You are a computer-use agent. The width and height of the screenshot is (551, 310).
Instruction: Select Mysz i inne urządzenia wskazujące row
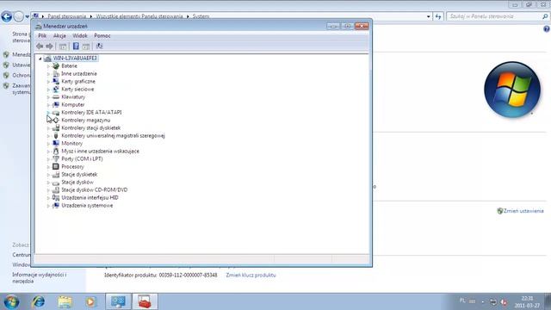coord(100,151)
